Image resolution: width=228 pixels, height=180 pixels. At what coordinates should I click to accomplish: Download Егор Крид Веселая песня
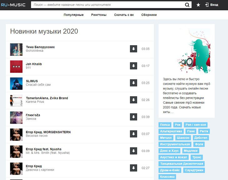133,134
